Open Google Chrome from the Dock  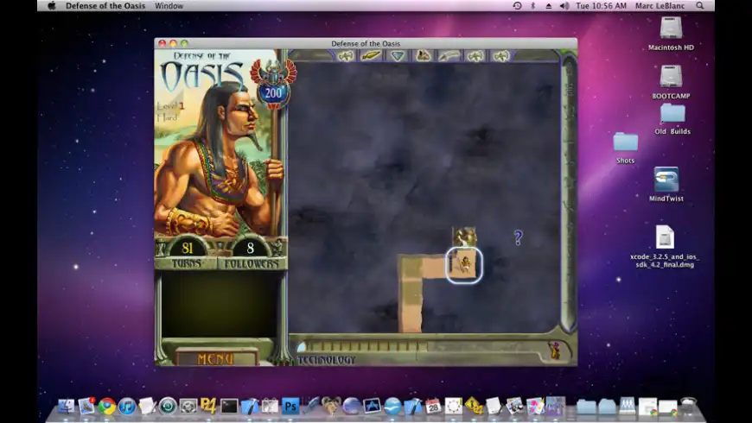[107, 407]
